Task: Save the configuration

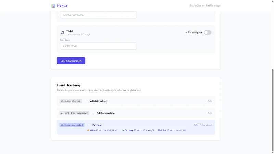Action: (x=71, y=61)
